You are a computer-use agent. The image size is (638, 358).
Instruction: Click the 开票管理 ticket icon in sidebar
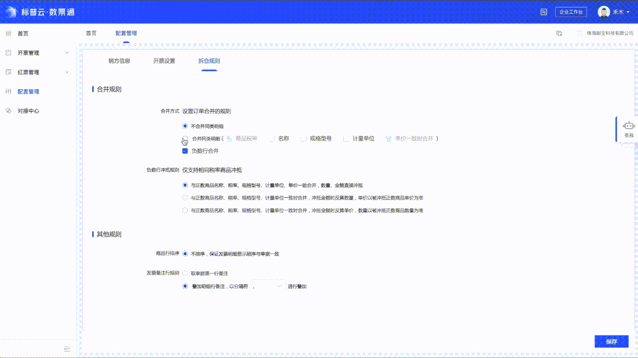point(8,53)
